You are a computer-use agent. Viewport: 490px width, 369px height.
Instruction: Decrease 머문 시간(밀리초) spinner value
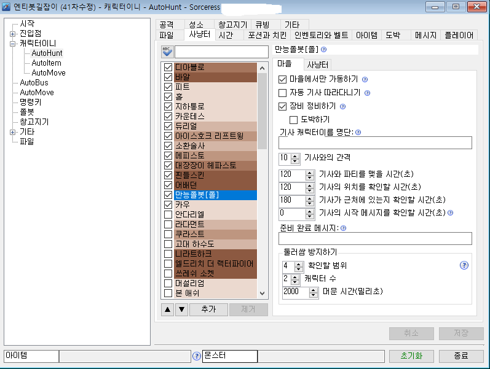pos(314,295)
